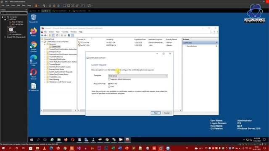Select the CMC request format
The image size is (269, 151).
109,87
